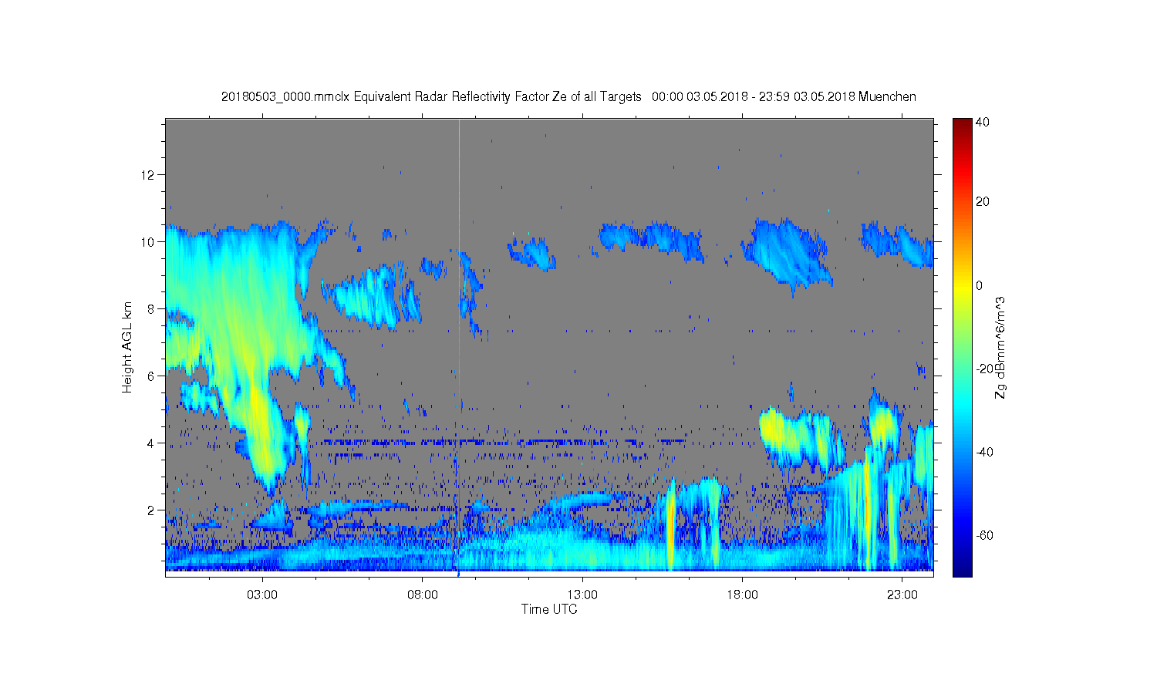This screenshot has width=1157, height=694.
Task: Click the 'Muenchen' location text in title
Action: pyautogui.click(x=887, y=96)
